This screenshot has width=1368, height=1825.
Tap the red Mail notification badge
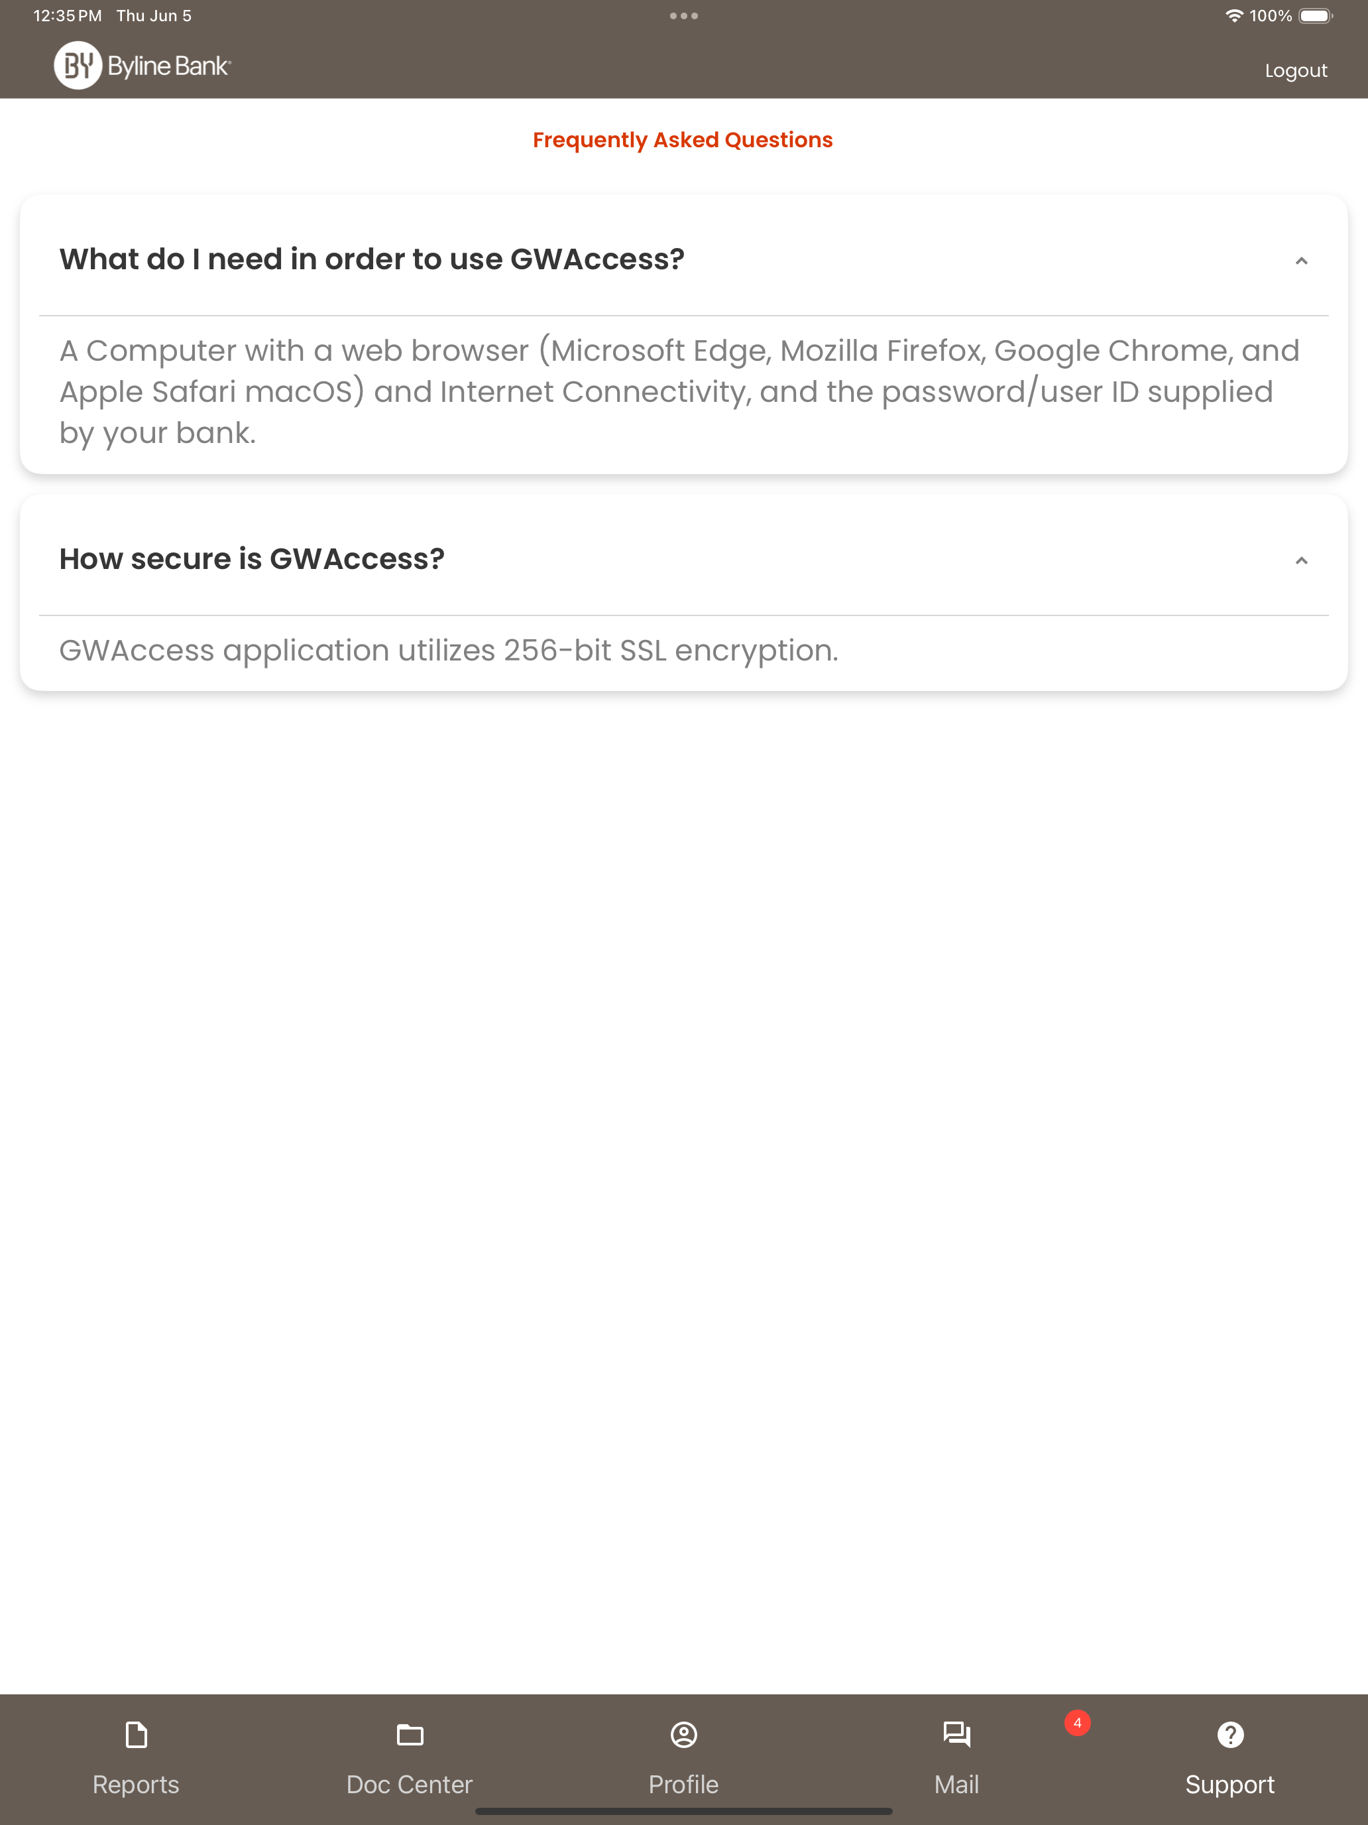1077,1723
